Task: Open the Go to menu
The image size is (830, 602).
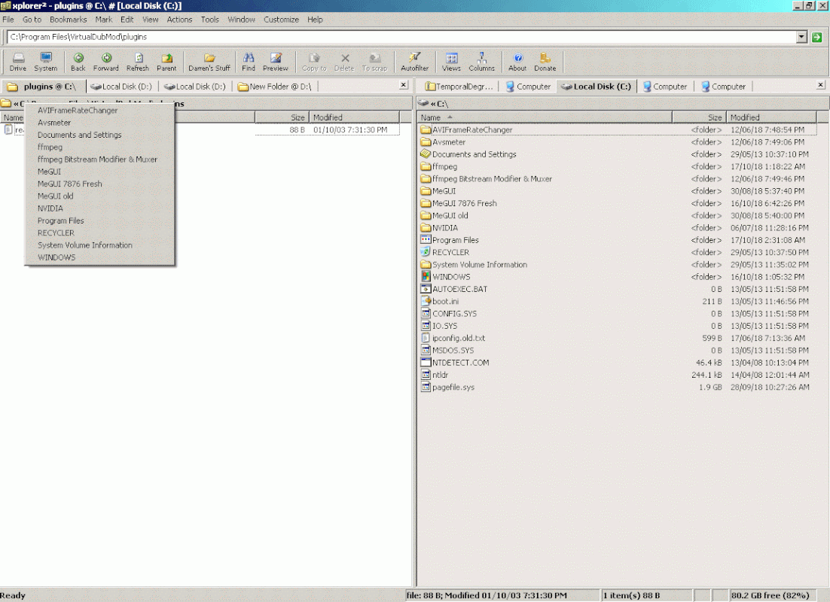Action: point(32,20)
